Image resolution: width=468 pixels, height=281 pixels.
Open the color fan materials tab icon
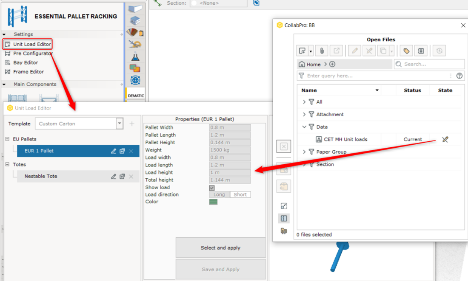(135, 32)
